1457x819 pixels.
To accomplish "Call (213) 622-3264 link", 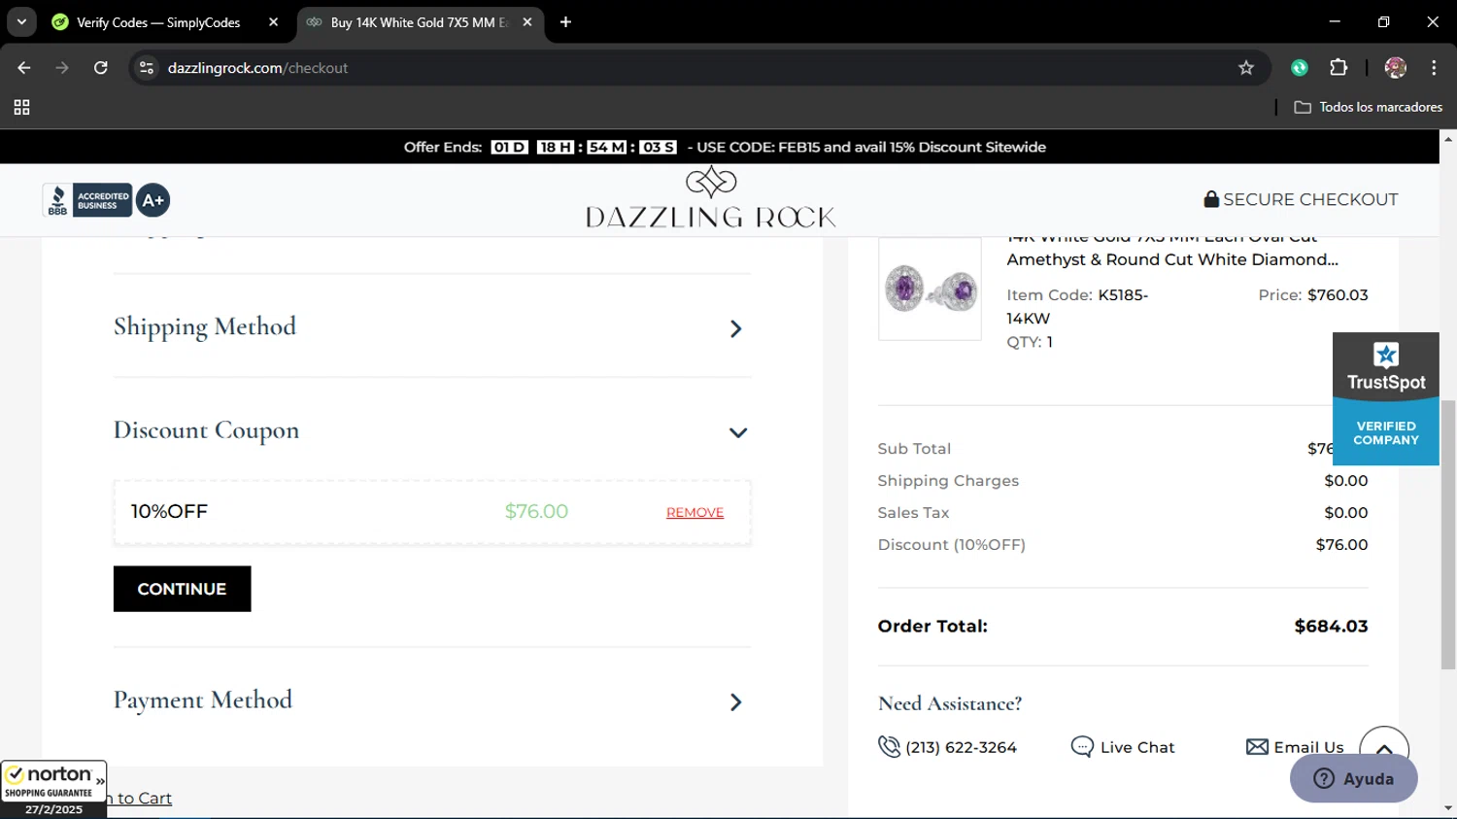I will [x=961, y=747].
